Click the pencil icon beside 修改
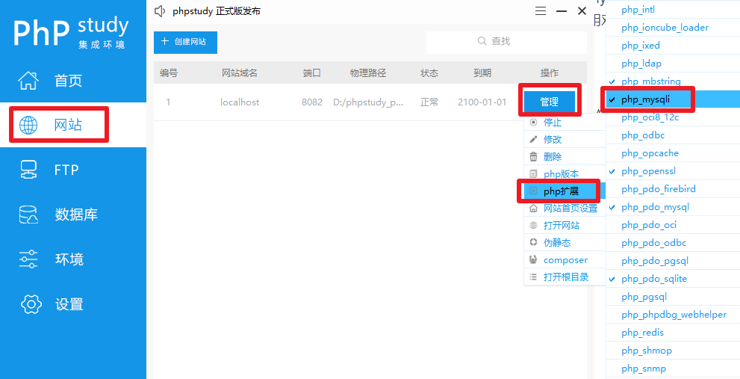The width and height of the screenshot is (740, 379). point(533,139)
